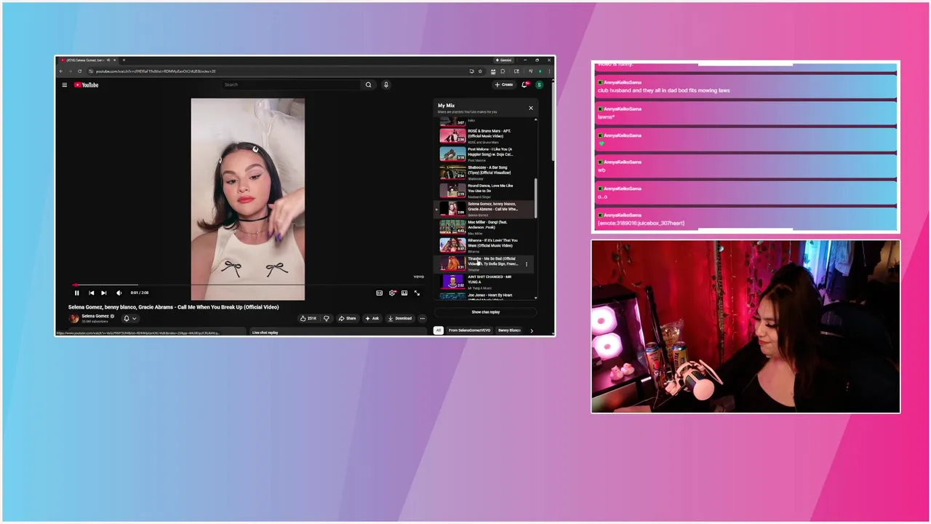Dislike the video with the thumbs-down
Screen dimensions: 931x524
click(x=326, y=318)
